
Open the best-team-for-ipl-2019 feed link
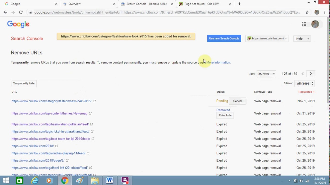[x=51, y=139]
